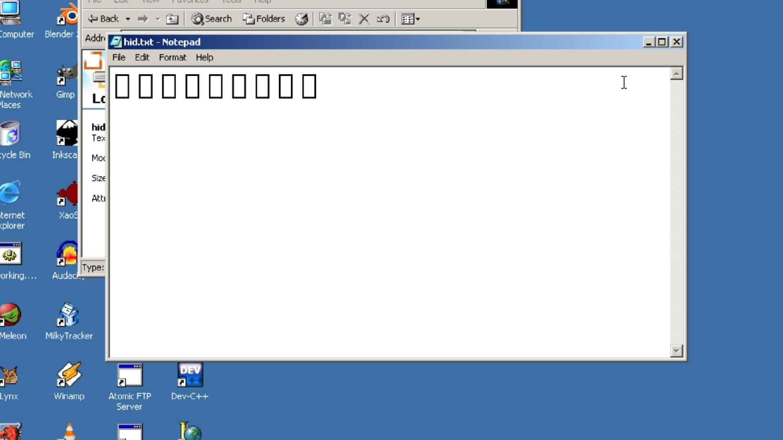Viewport: 783px width, 440px height.
Task: Click the Back dropdown arrow
Action: tap(128, 19)
